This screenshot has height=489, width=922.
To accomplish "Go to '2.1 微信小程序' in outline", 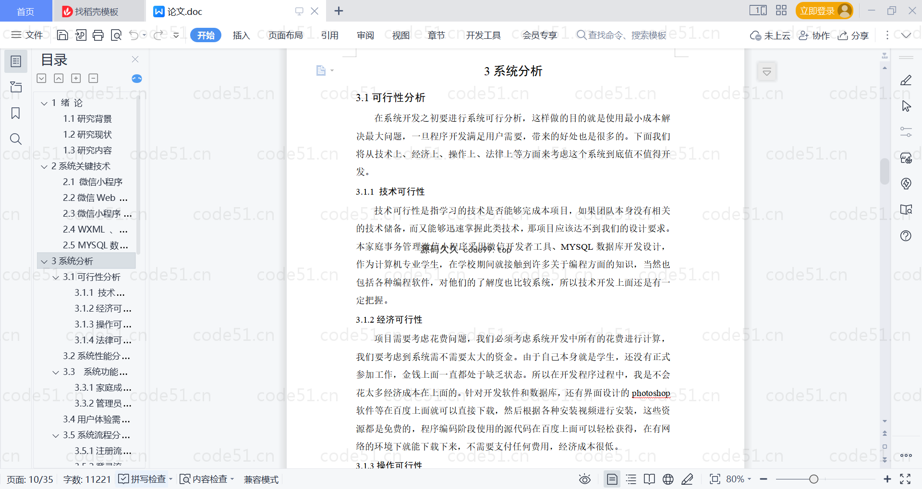I will point(93,182).
